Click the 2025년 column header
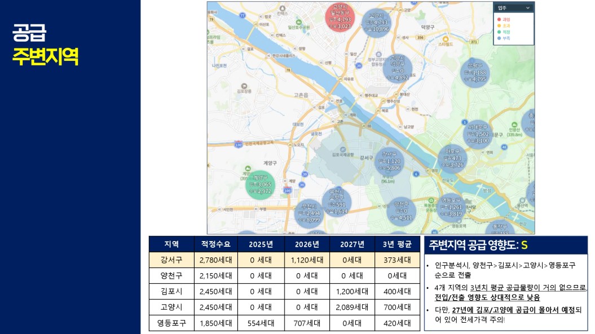 [x=261, y=244]
